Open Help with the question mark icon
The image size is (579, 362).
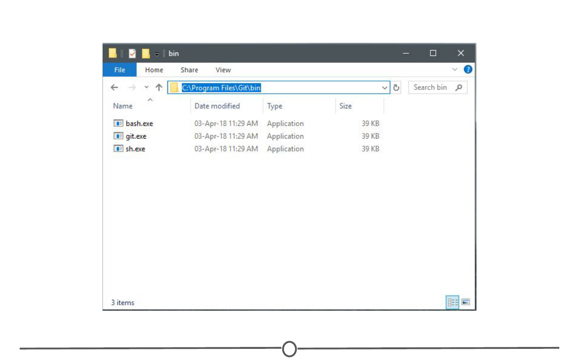coord(468,69)
